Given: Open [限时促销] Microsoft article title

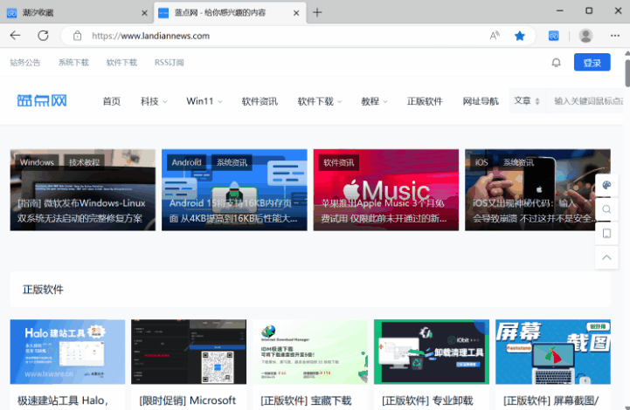Looking at the screenshot, I should click(188, 400).
